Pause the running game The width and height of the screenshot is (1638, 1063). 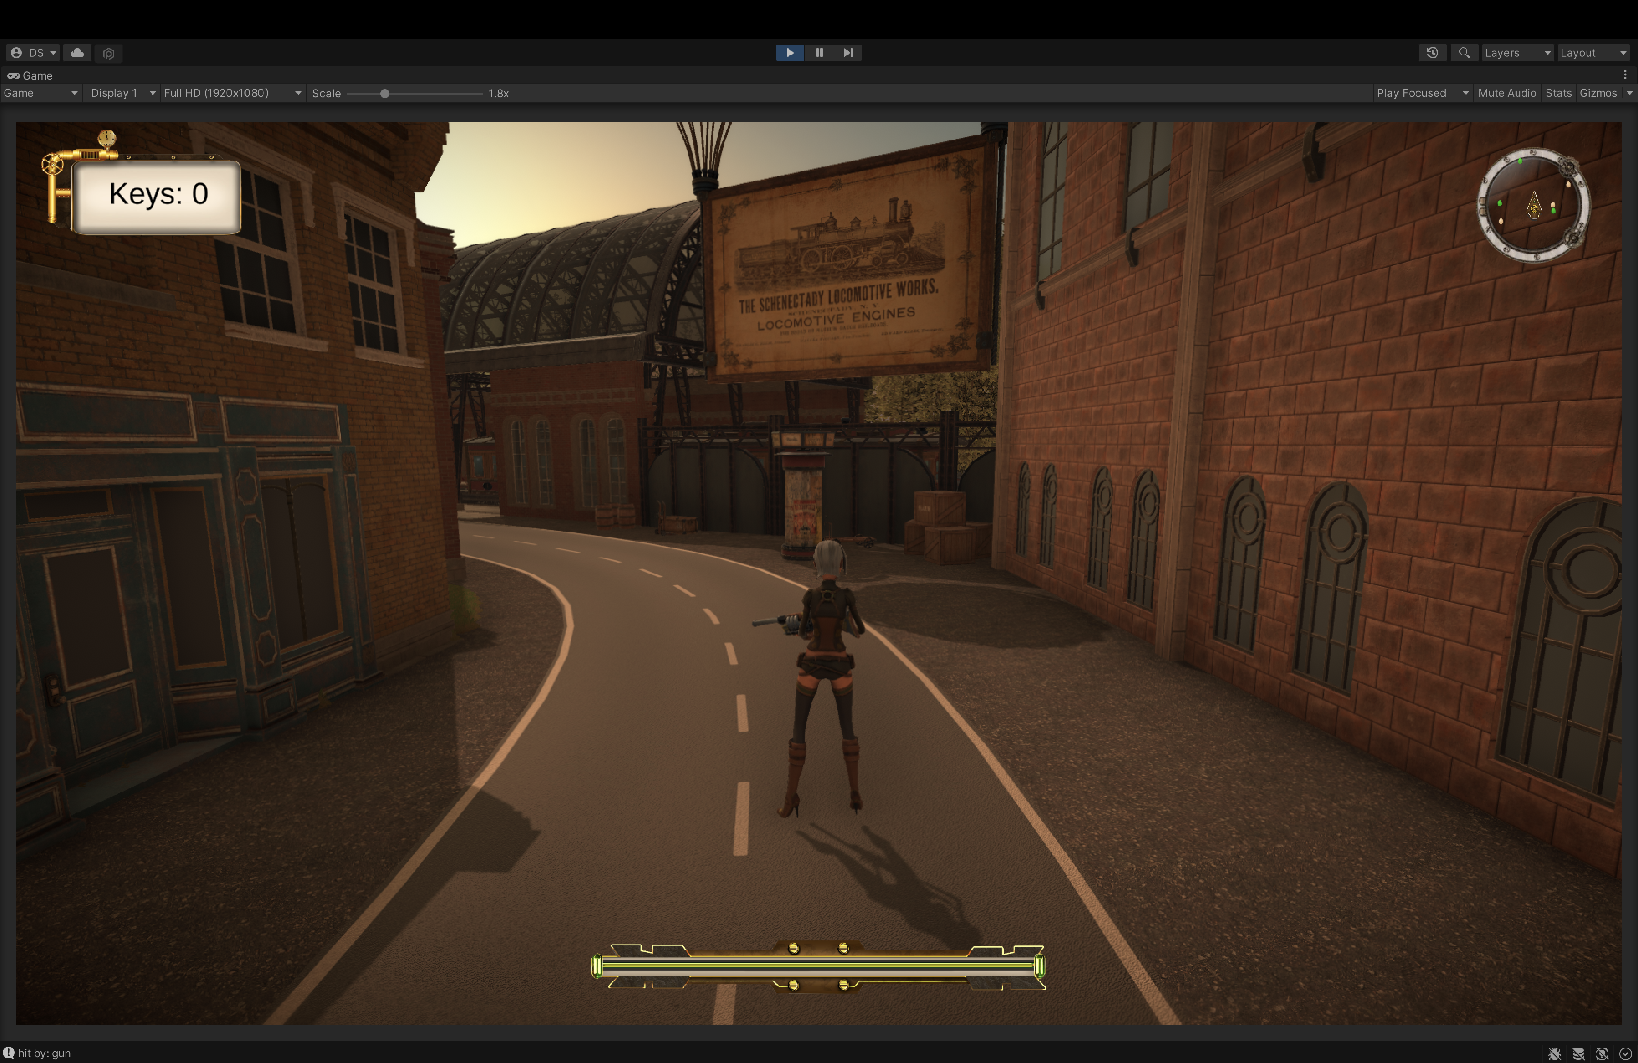[x=819, y=53]
